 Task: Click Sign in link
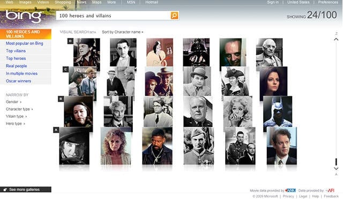coord(273,2)
